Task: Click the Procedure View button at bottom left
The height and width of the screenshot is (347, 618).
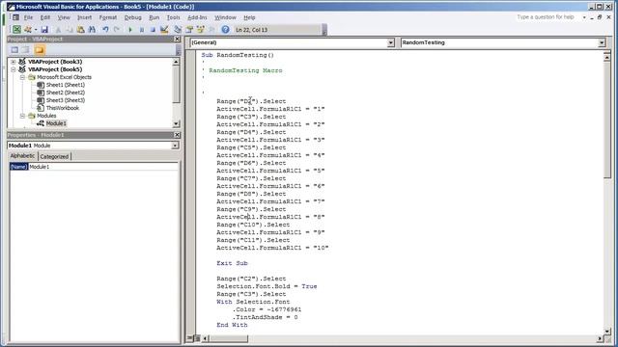Action: coord(190,338)
